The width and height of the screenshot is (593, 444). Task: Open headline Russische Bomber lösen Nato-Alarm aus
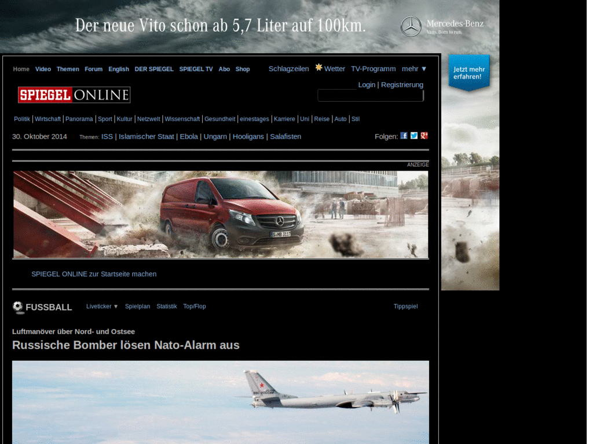tap(126, 345)
